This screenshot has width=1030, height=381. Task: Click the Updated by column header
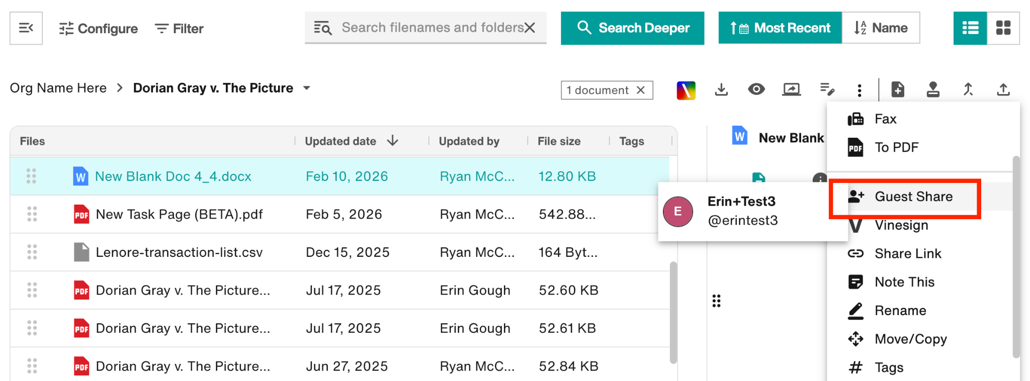469,141
